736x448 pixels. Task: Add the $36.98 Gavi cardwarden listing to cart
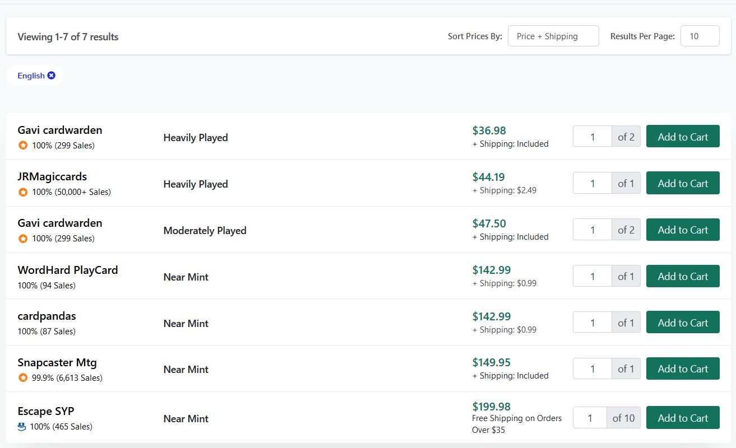(682, 137)
